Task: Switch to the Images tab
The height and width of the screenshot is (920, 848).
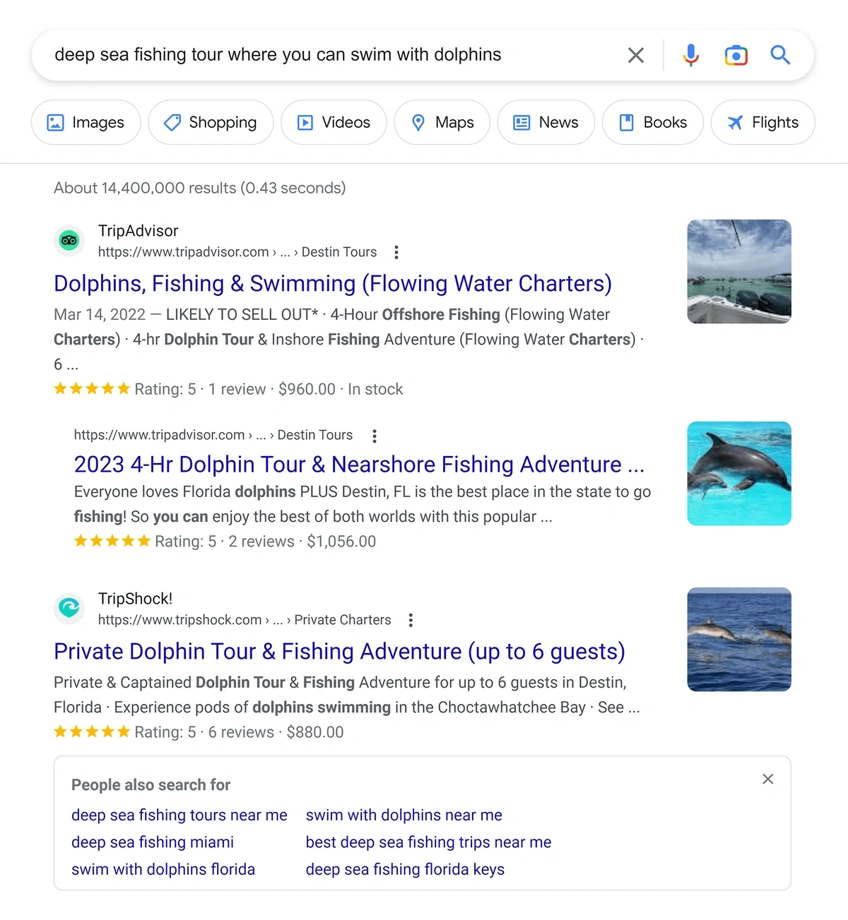Action: [86, 122]
